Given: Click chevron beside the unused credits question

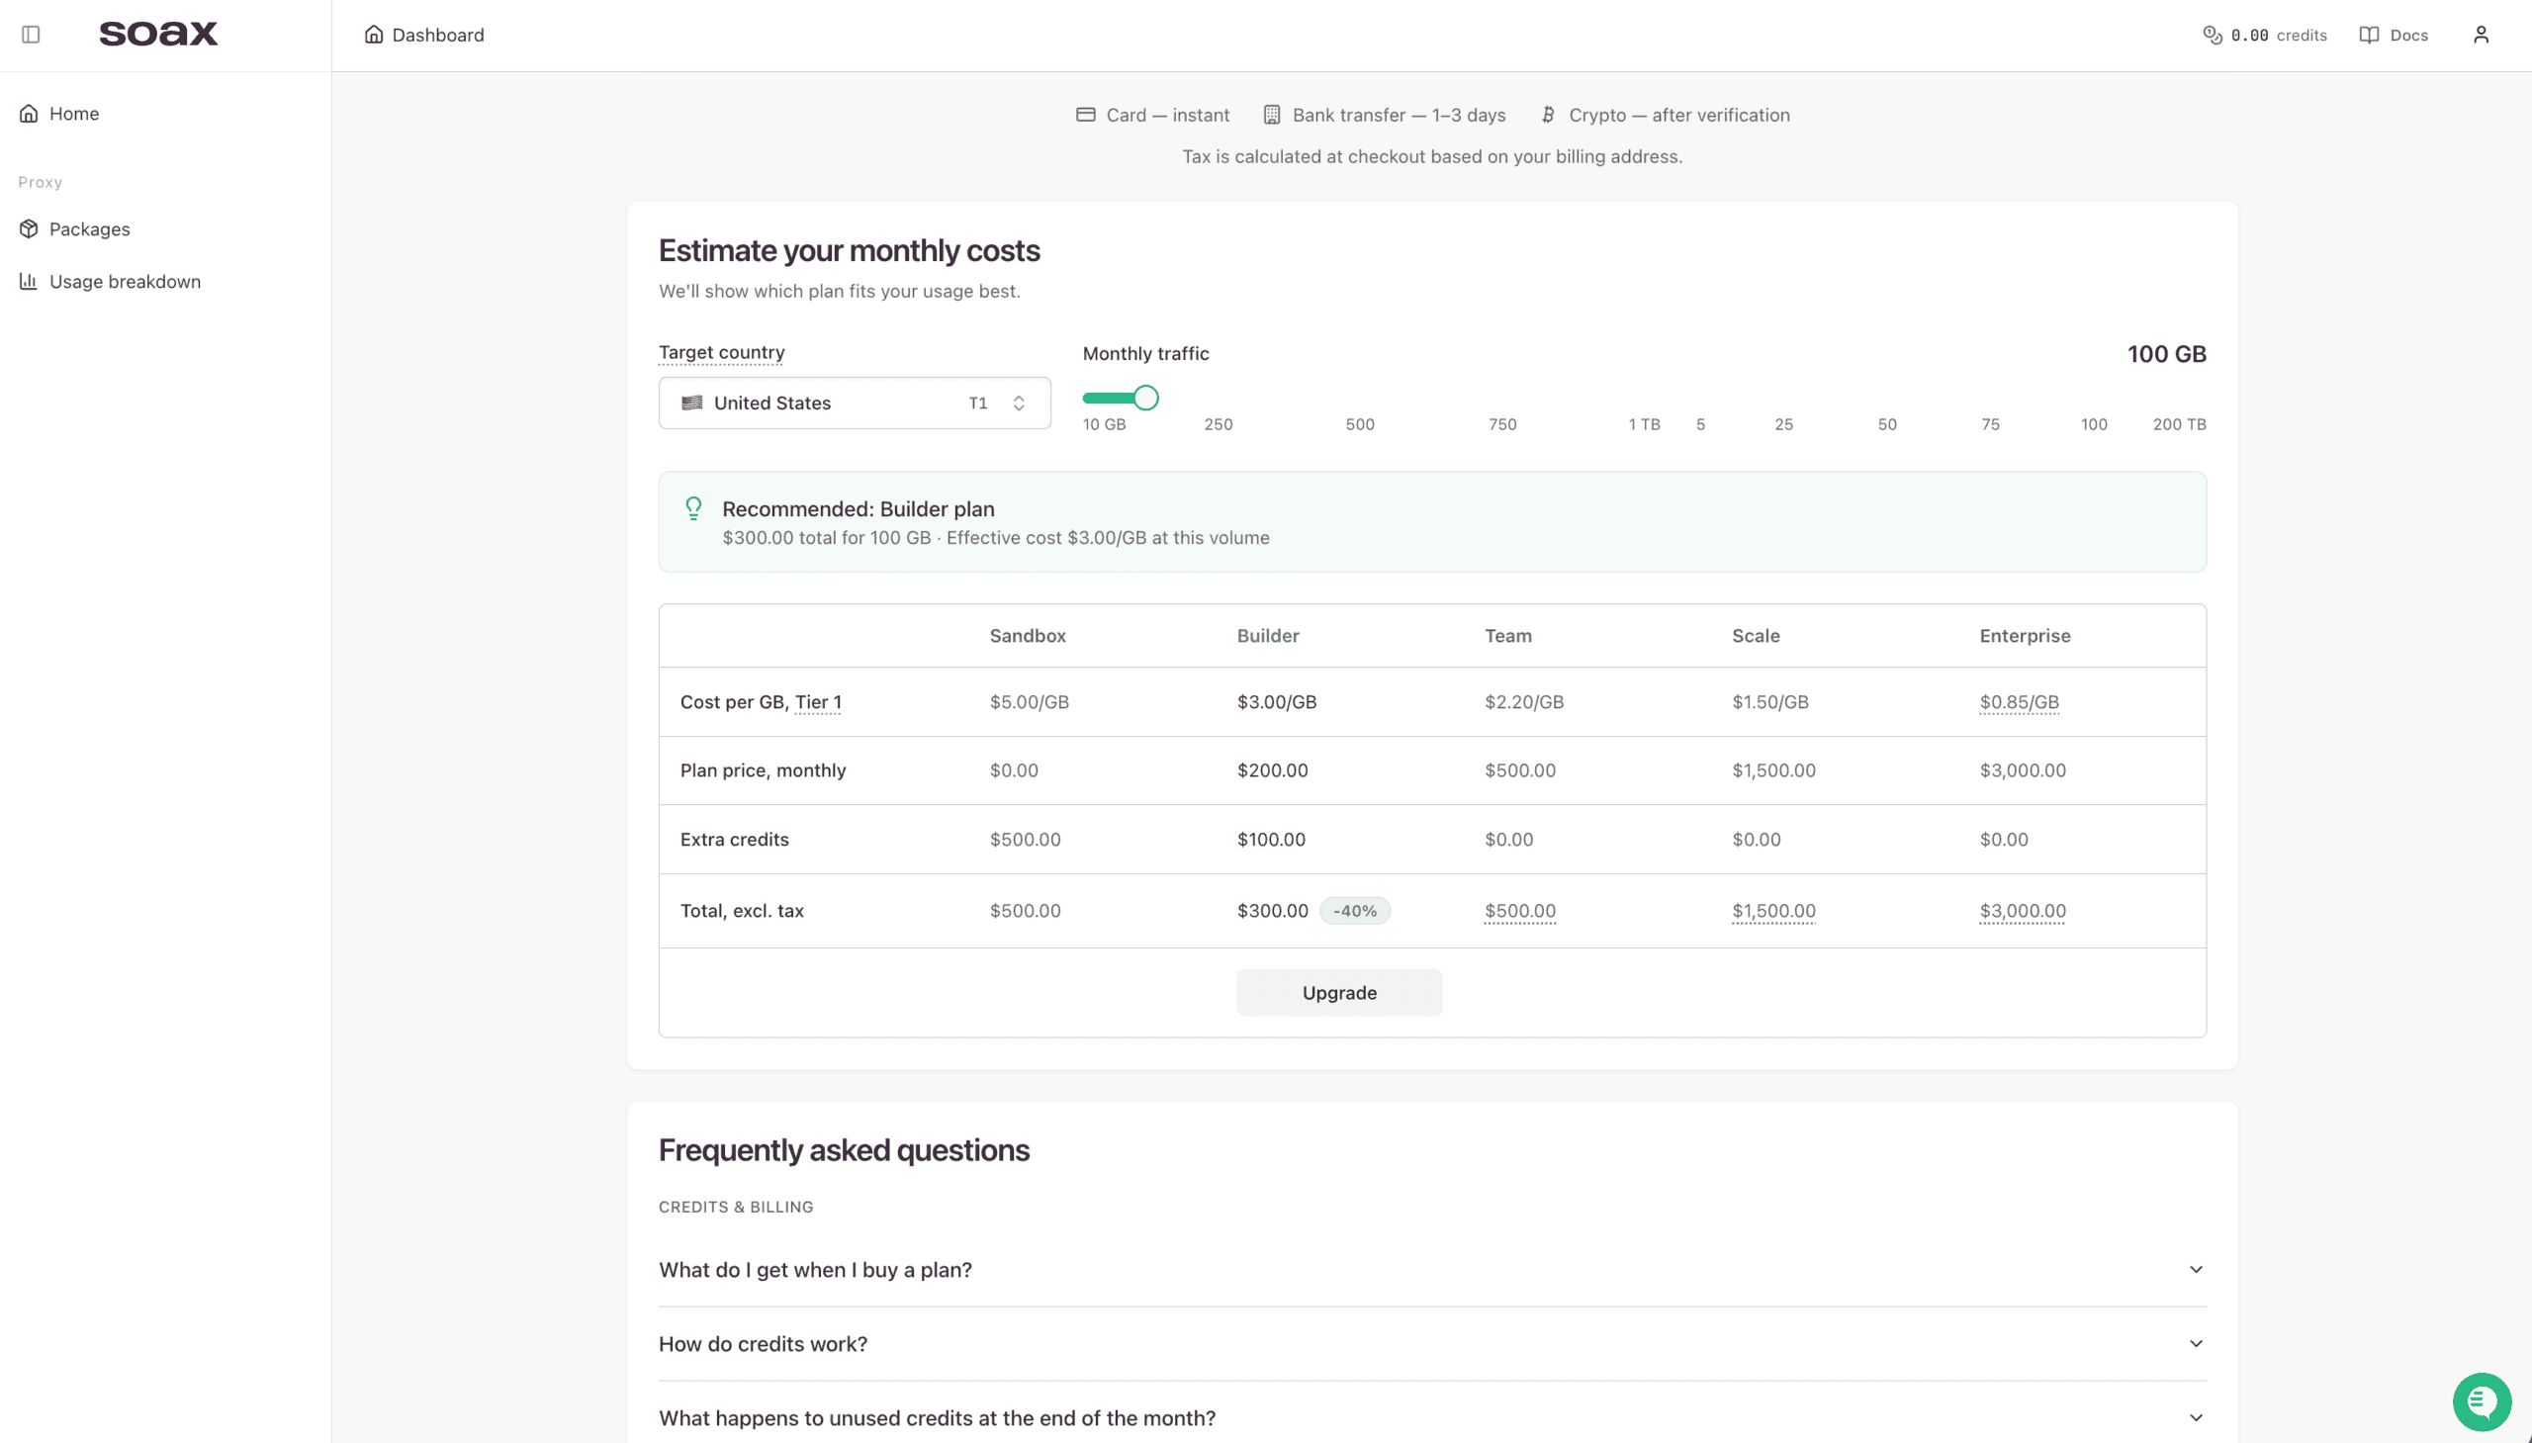Looking at the screenshot, I should [x=2196, y=1418].
